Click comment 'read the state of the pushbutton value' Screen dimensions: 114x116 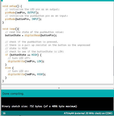point(34,32)
